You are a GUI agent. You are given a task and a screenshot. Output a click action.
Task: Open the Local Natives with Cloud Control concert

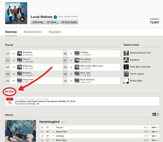point(45,101)
